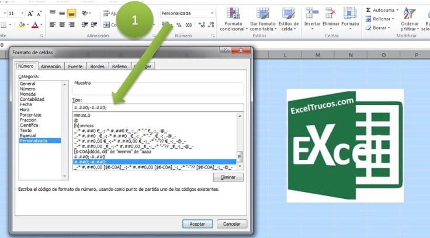Apply top vertical alignment
430x238 pixels.
click(x=53, y=13)
